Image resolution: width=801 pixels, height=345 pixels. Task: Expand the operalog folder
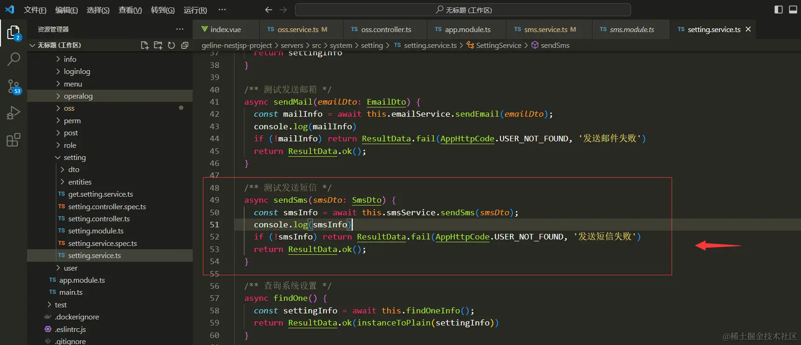[x=110, y=96]
